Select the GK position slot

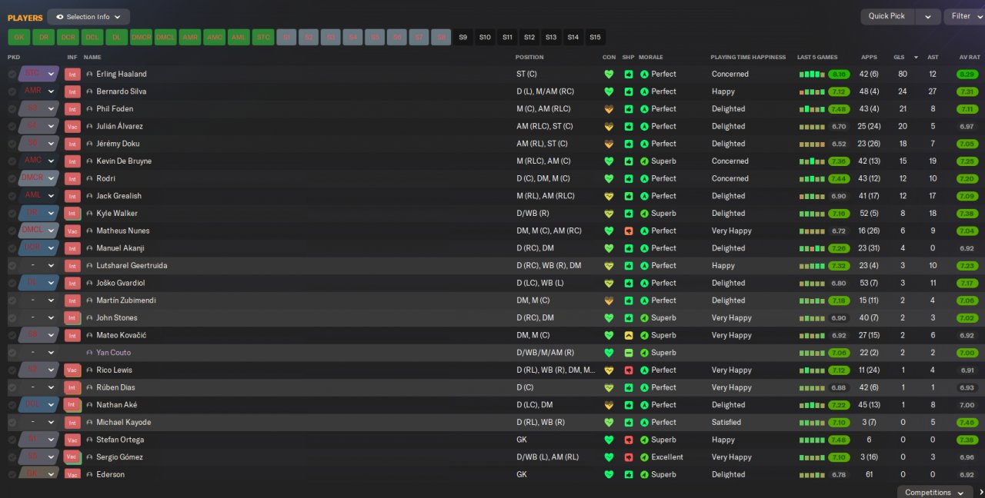(19, 37)
